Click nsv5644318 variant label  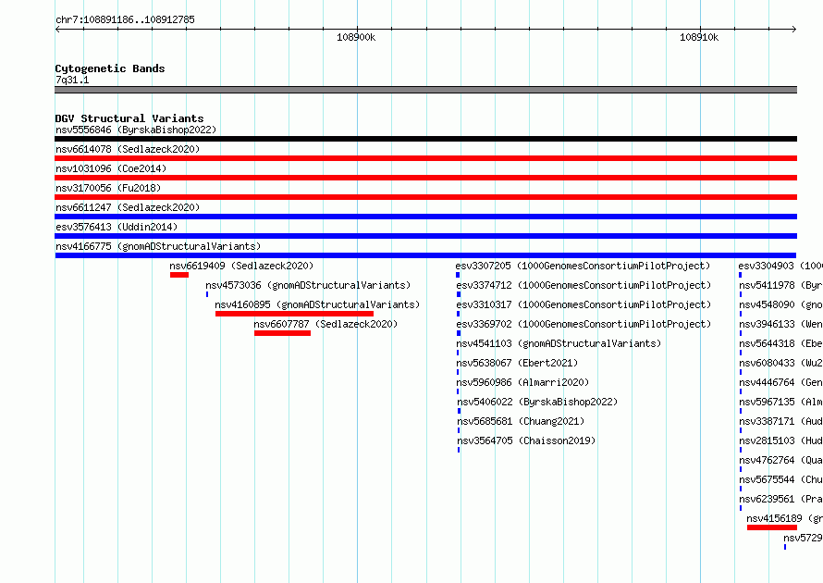780,343
